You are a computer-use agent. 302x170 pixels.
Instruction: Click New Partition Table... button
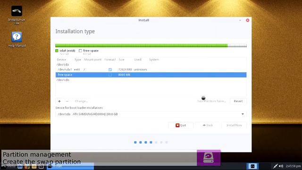point(212,101)
